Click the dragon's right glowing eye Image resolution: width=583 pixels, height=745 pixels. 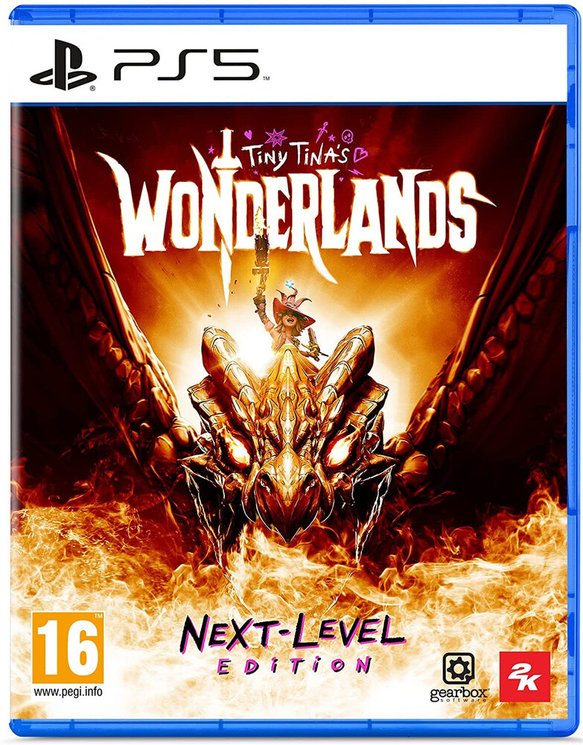[x=340, y=449]
